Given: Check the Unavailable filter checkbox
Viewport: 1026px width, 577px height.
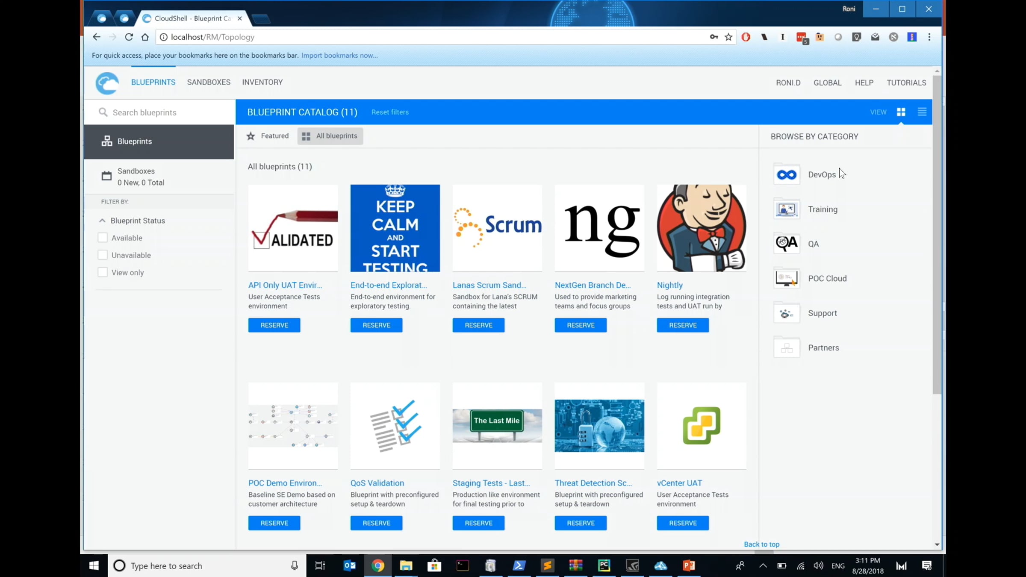Looking at the screenshot, I should coord(103,255).
